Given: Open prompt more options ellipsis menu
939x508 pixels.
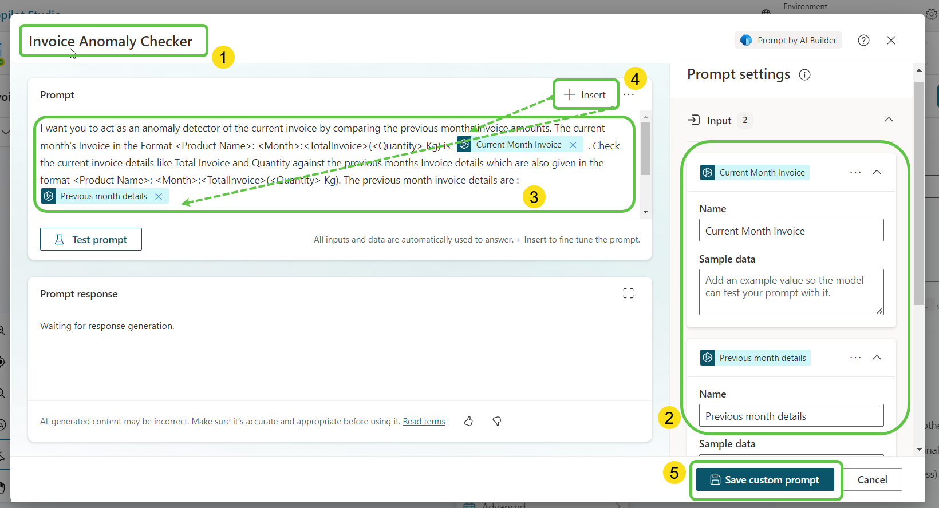Looking at the screenshot, I should click(629, 95).
